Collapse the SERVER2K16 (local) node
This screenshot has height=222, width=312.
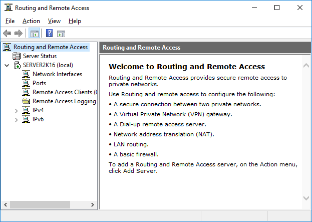[7, 65]
